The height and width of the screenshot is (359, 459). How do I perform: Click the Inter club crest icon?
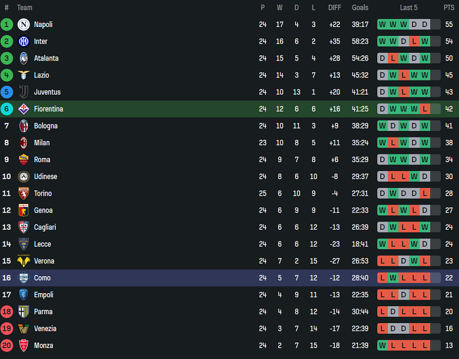tap(24, 42)
